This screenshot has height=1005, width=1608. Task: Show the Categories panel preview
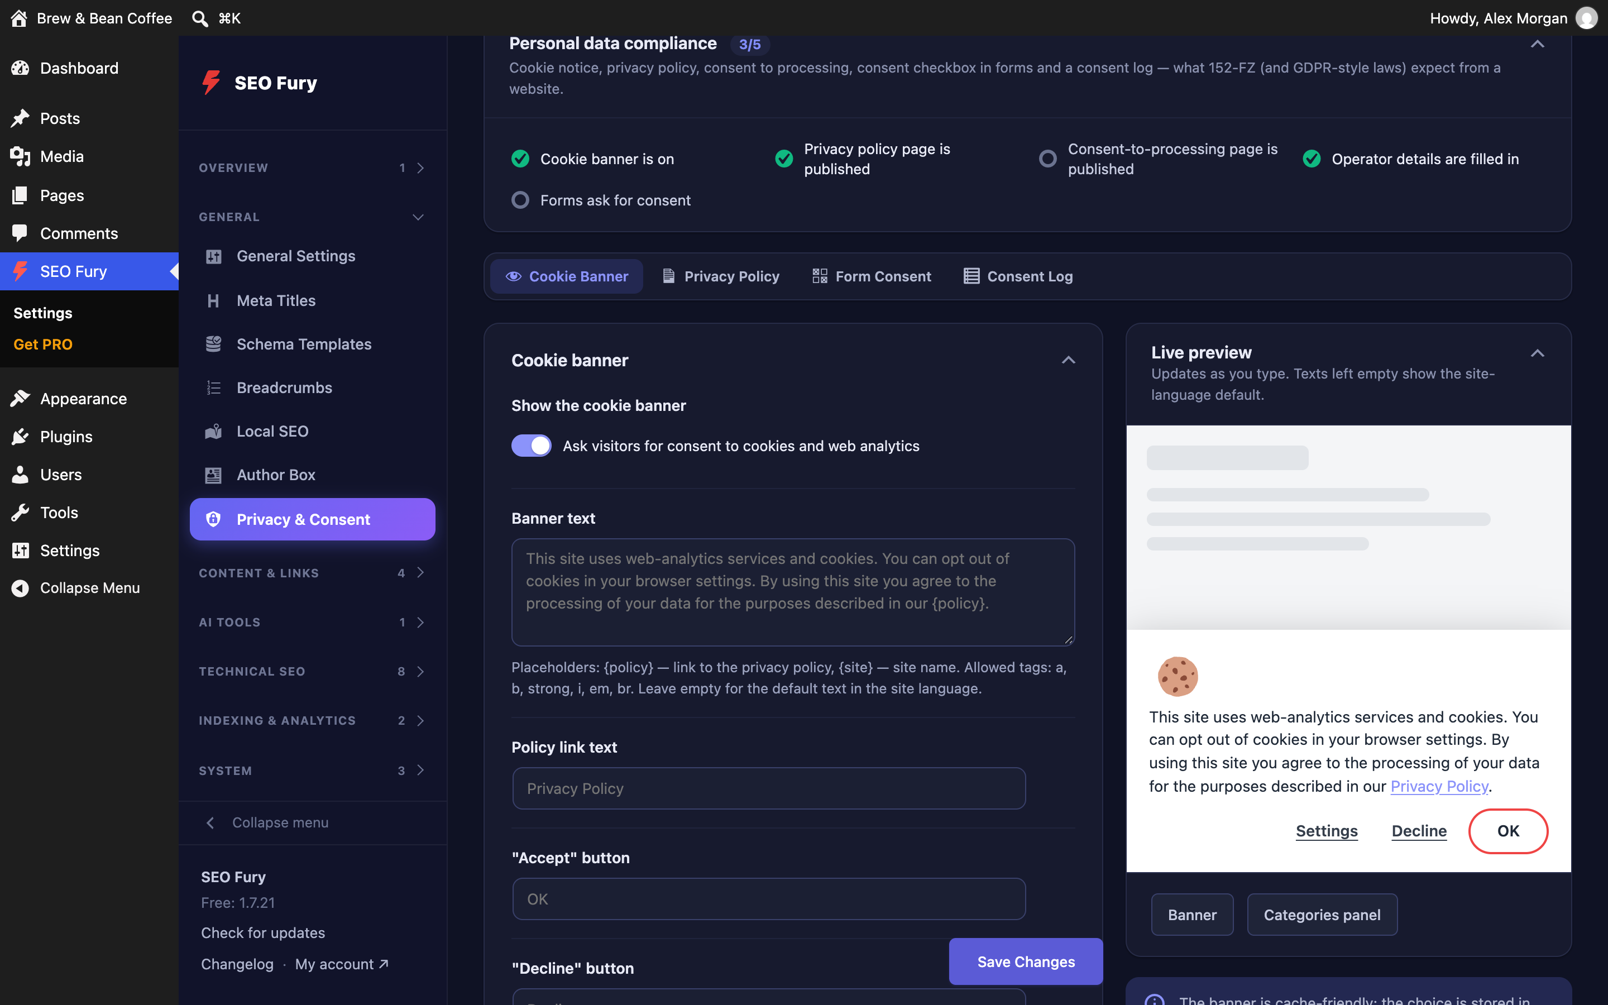tap(1322, 915)
